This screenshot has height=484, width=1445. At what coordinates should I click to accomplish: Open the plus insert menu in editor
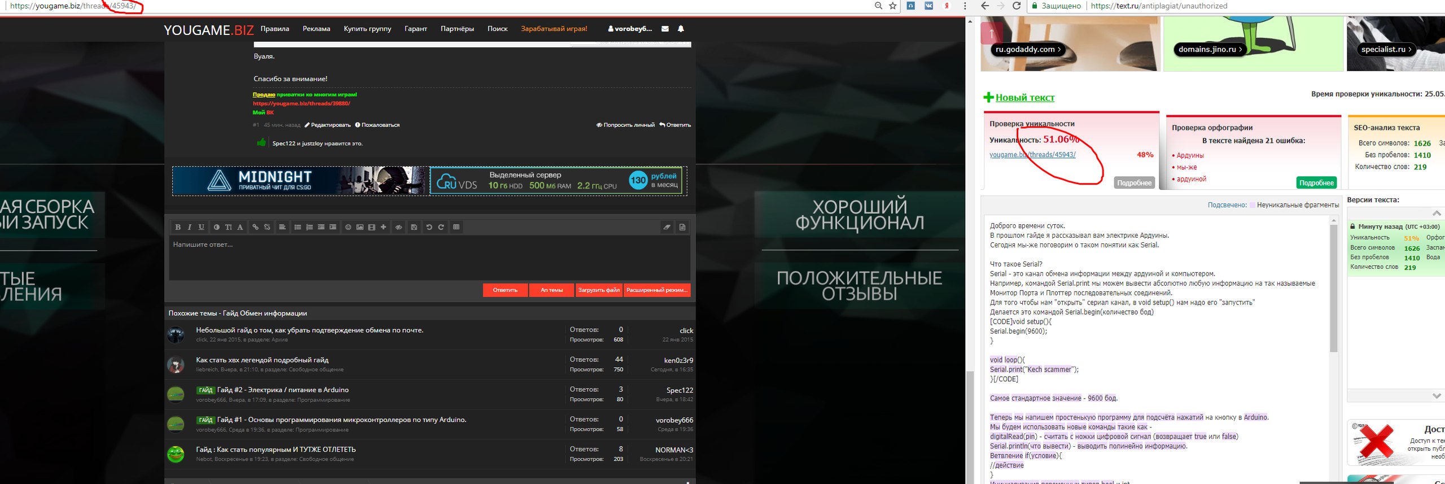coord(383,227)
